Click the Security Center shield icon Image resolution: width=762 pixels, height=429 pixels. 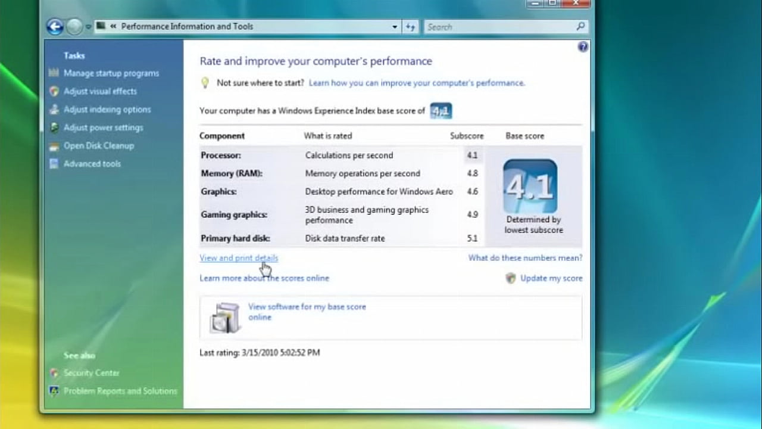pyautogui.click(x=54, y=373)
